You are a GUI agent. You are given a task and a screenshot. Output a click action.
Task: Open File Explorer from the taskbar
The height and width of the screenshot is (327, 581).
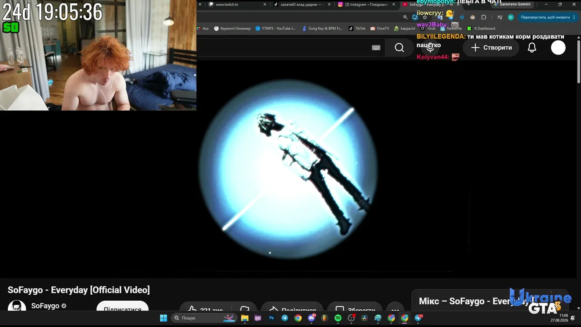coord(245,318)
